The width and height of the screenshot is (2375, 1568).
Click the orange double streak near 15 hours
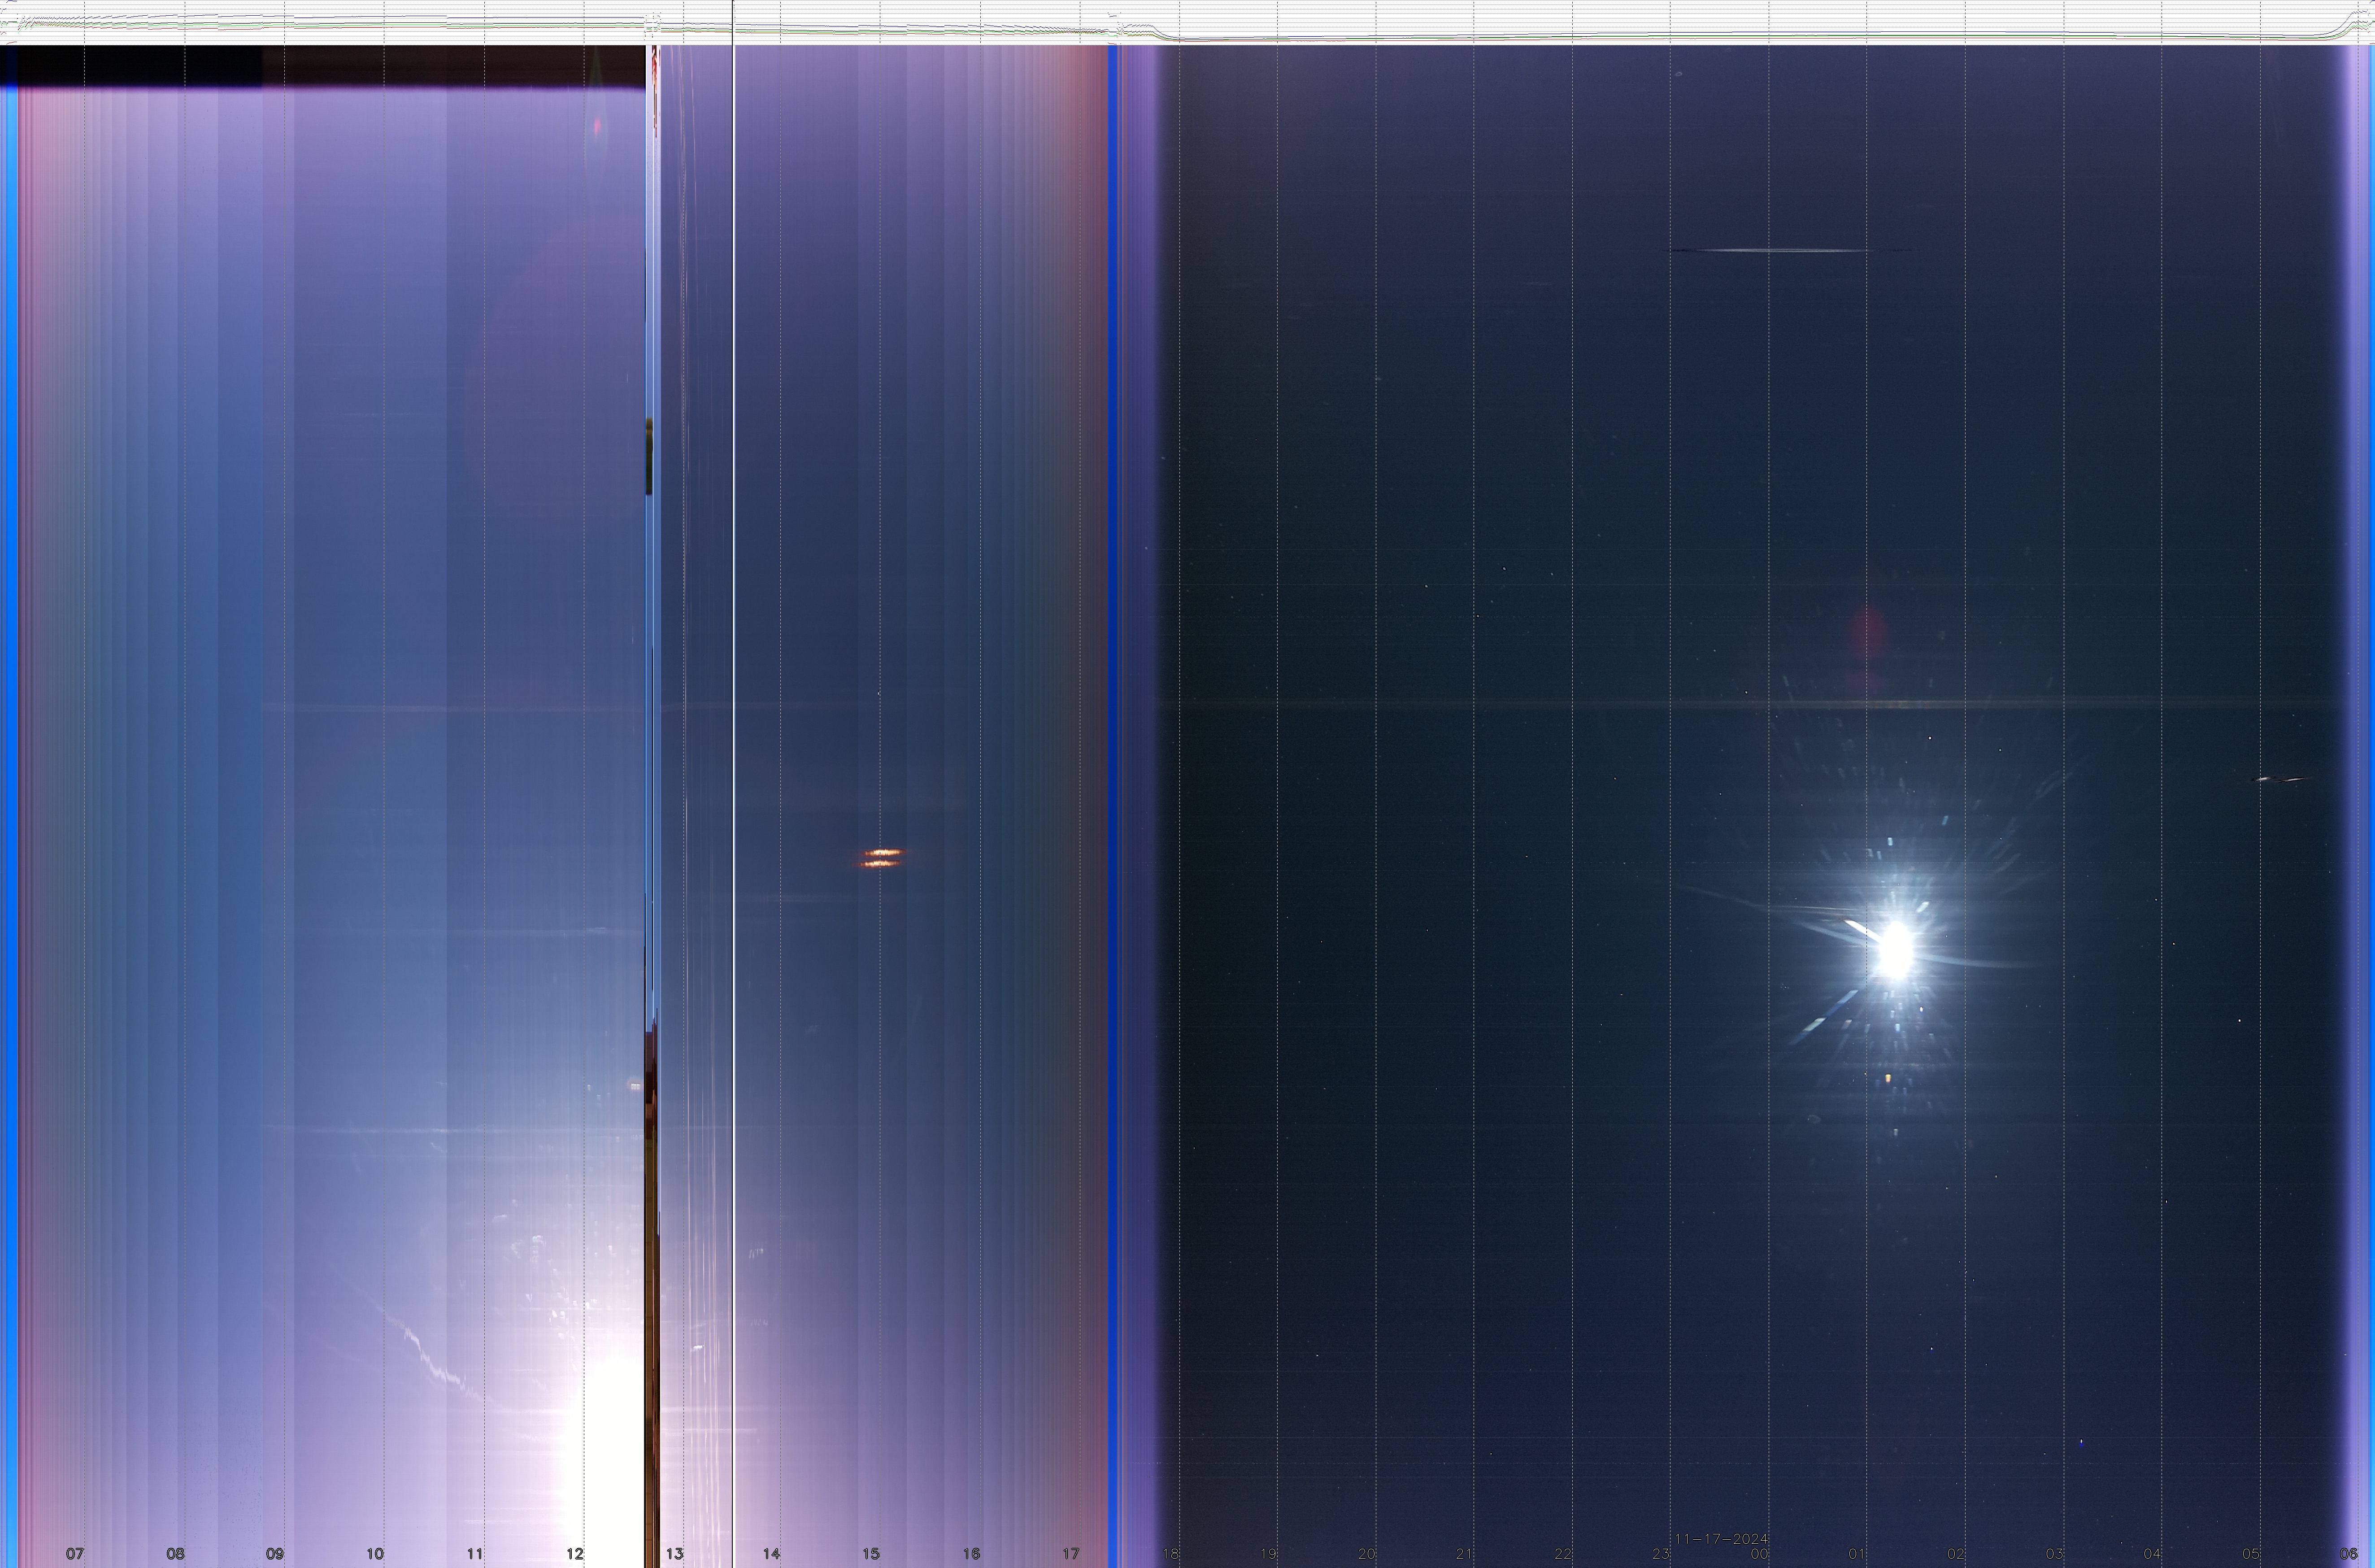tap(882, 858)
